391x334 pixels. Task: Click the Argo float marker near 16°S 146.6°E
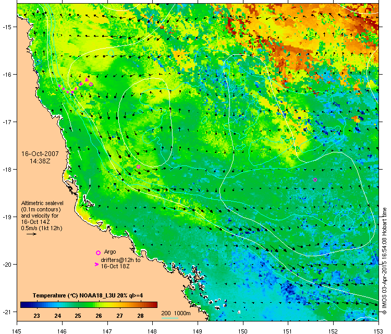coord(91,85)
